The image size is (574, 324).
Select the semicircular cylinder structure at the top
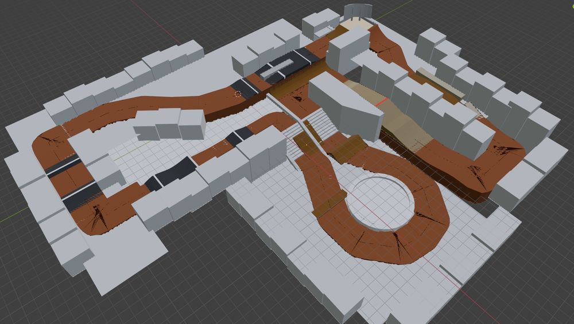(x=358, y=11)
